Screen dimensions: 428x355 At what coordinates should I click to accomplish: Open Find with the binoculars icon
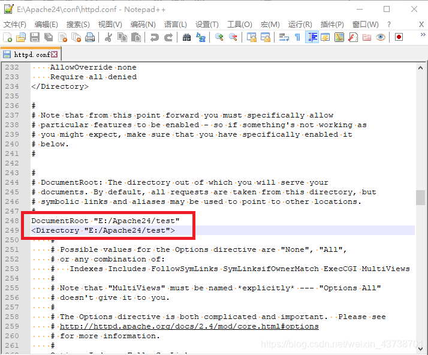click(x=186, y=37)
